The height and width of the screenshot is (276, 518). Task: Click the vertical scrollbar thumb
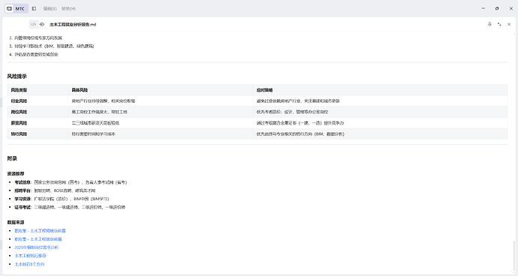click(513, 256)
